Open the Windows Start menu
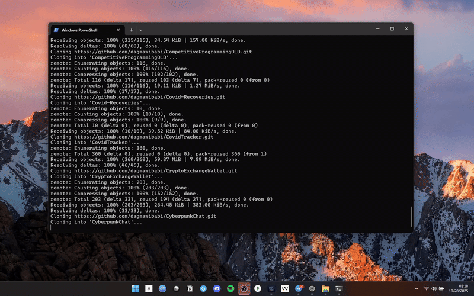The image size is (474, 296). tap(134, 288)
